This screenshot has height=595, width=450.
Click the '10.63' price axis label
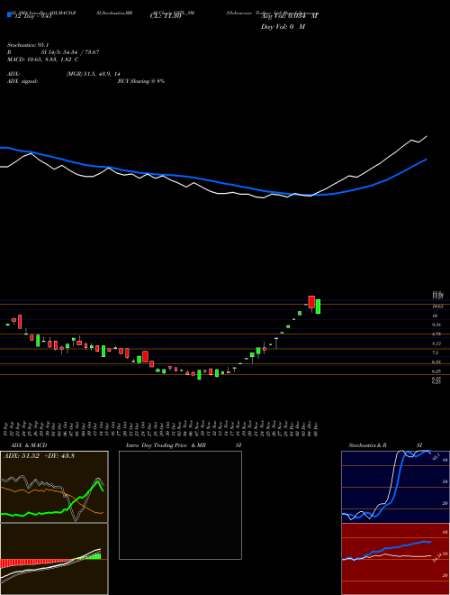pos(436,307)
